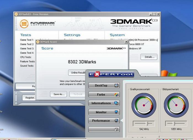Click the Futuremark orange logo icon
193x140 pixels.
(x=24, y=24)
